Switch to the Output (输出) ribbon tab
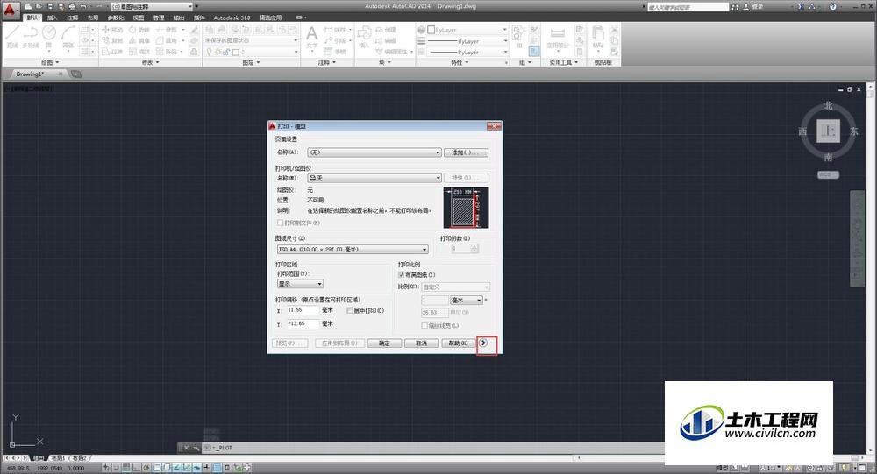Viewport: 877px width, 474px height. coord(178,18)
